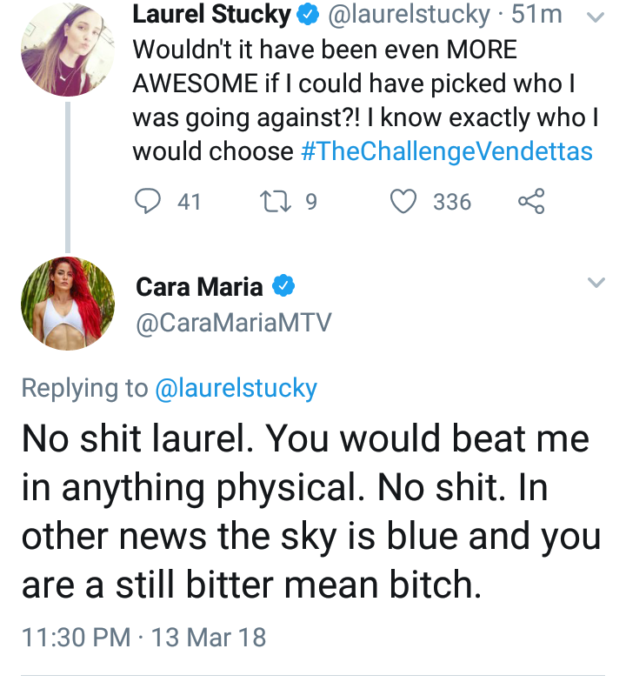Open Cara Maria's profile picture
Screen dimensions: 626x682
tap(68, 304)
